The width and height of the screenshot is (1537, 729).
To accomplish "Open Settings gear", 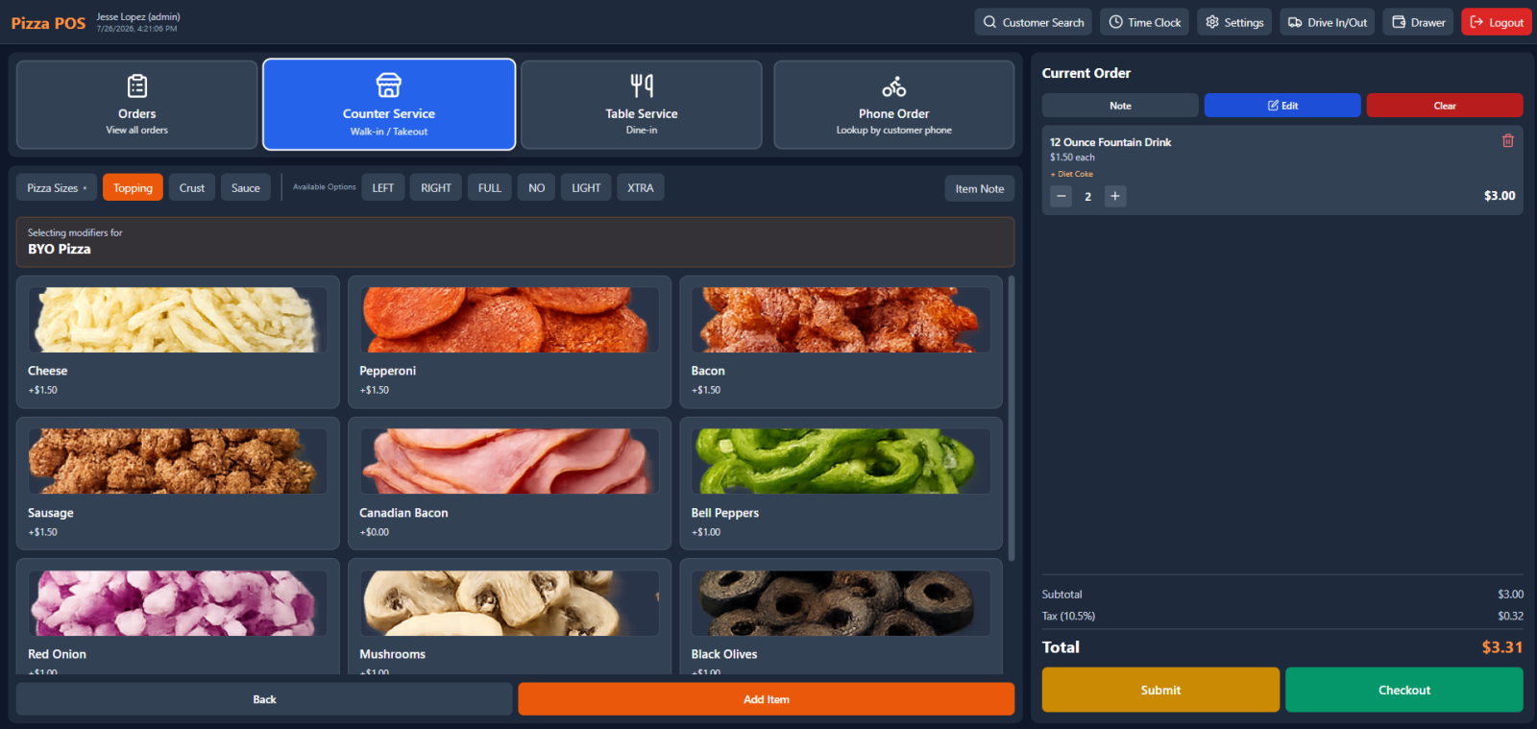I will (1234, 22).
